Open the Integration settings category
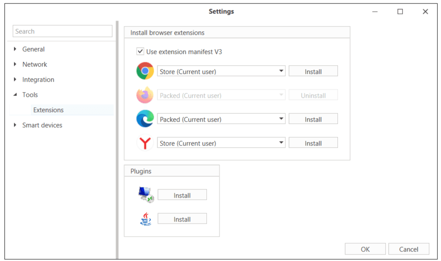Image resolution: width=441 pixels, height=261 pixels. coord(38,79)
